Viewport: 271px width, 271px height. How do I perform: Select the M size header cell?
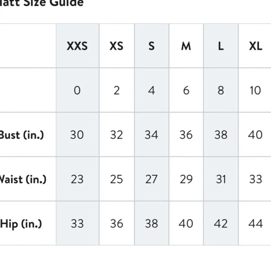pos(186,46)
